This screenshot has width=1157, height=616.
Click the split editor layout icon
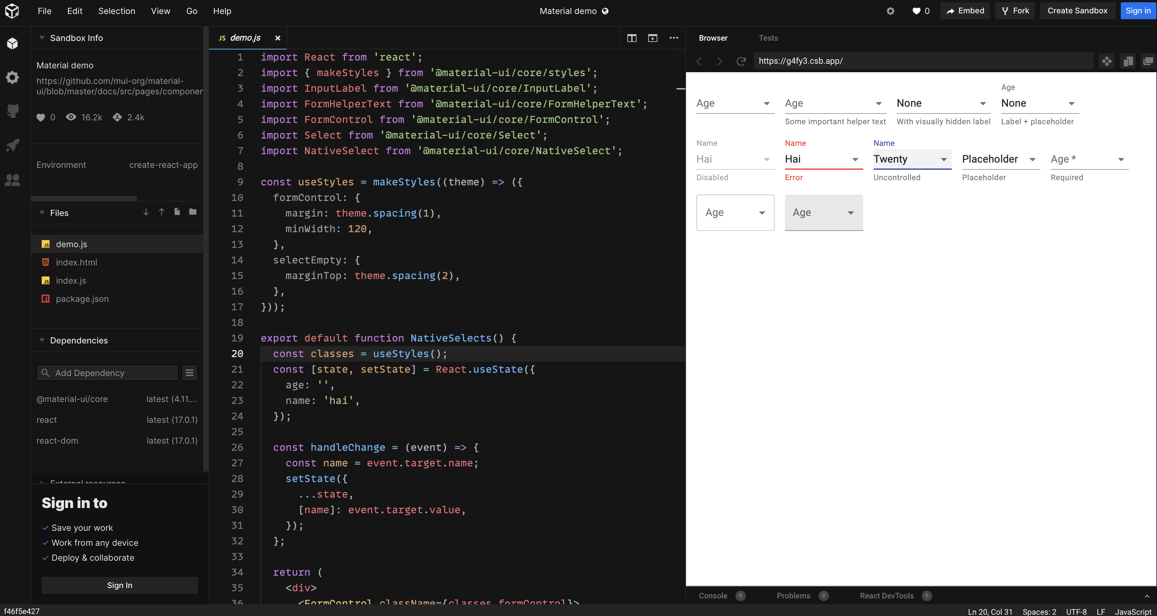(632, 38)
